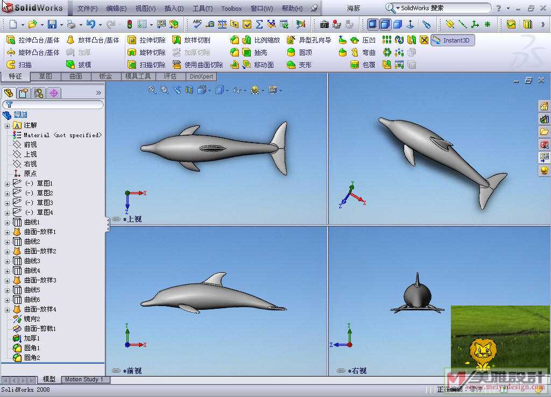Open the PropertyManager tab icon
Screen dimensions: 551x397
tap(24, 93)
